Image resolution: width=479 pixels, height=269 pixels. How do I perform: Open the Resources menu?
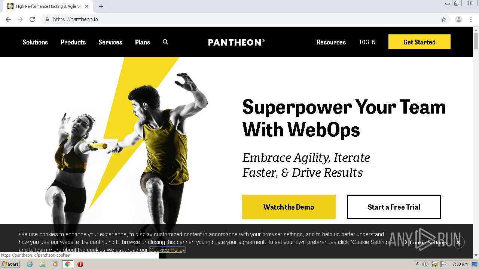click(x=331, y=42)
